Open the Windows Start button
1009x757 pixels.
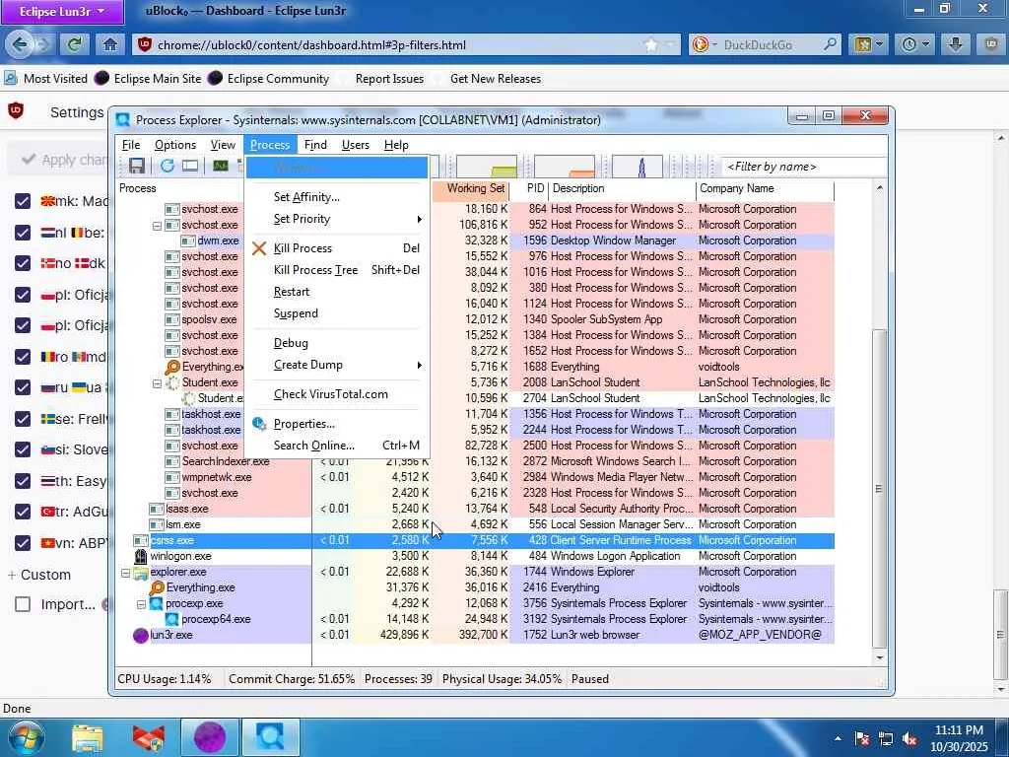pos(26,737)
